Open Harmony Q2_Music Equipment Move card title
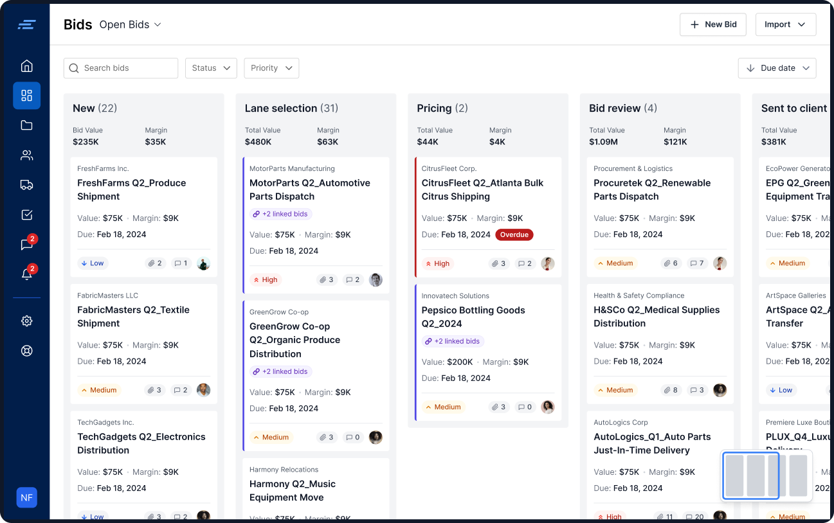 tap(293, 491)
